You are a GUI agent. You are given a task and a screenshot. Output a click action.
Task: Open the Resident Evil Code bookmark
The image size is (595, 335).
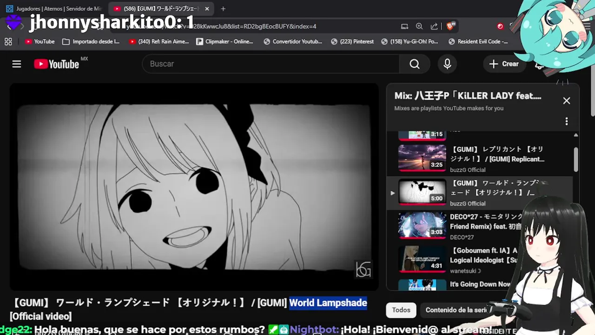pos(478,42)
